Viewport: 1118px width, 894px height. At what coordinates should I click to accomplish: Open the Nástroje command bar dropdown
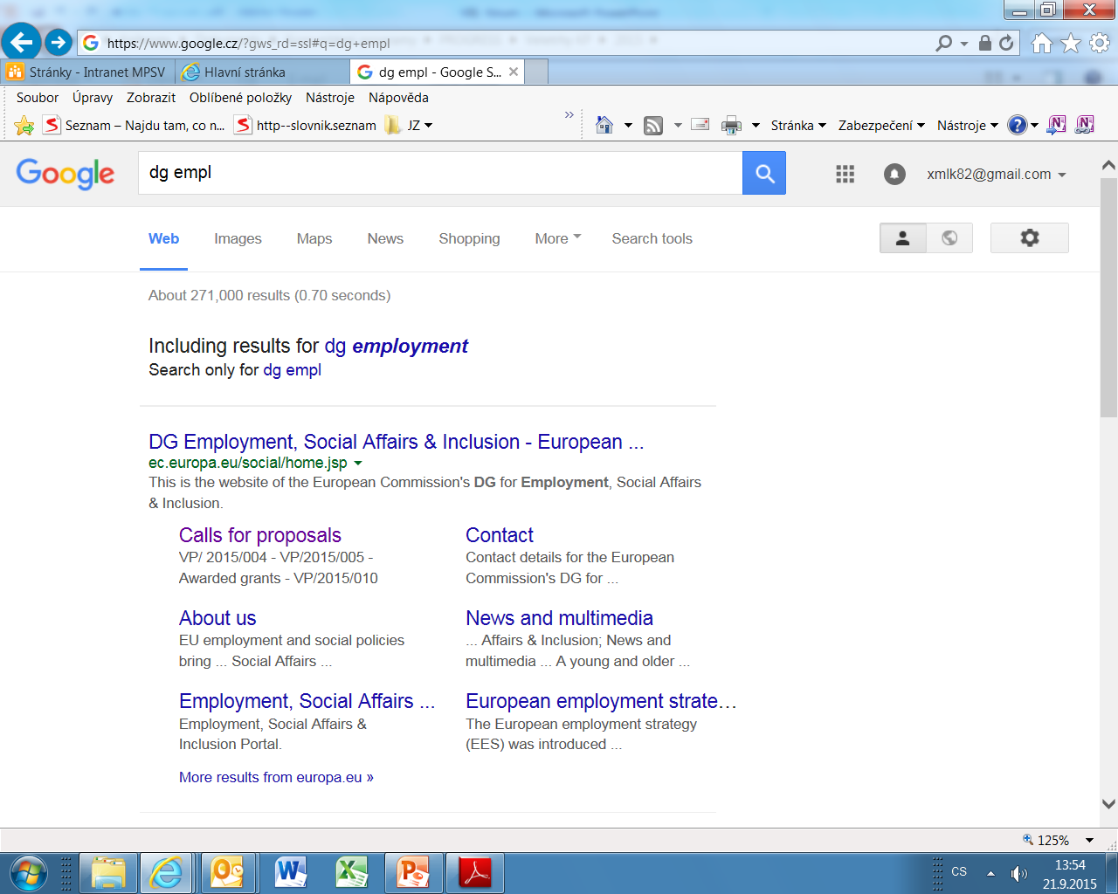pos(967,126)
